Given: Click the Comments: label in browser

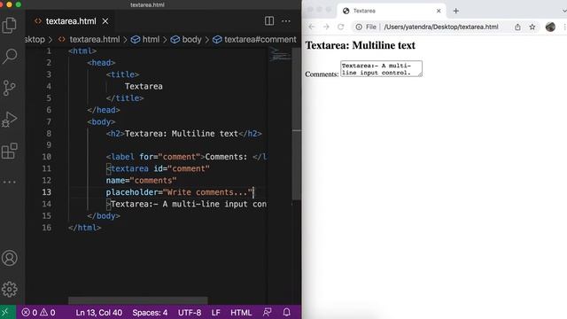Looking at the screenshot, I should point(322,74).
